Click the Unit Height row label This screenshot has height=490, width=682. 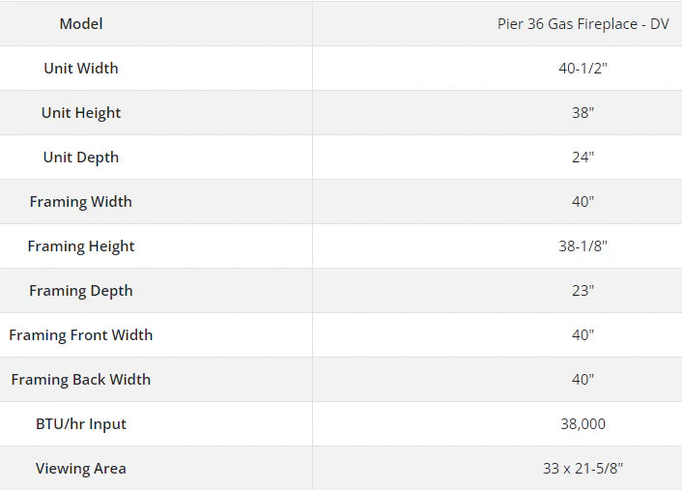81,112
